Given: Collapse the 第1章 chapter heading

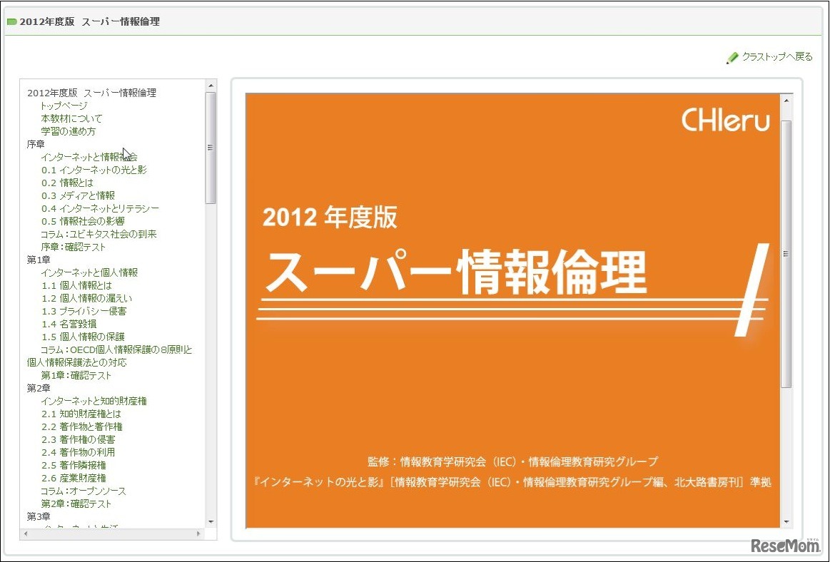Looking at the screenshot, I should (x=38, y=259).
